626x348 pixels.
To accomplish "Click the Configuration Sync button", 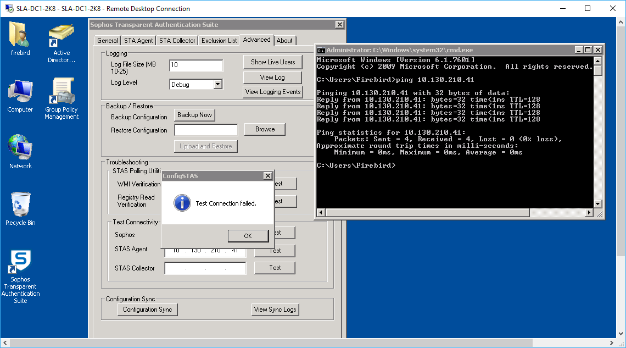I will click(147, 310).
